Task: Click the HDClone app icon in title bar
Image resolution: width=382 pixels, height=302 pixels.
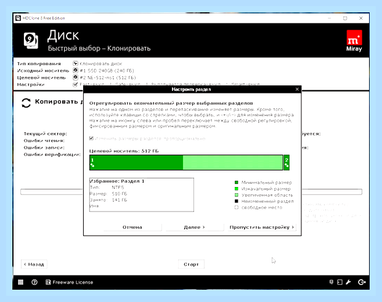Action: [x=18, y=18]
